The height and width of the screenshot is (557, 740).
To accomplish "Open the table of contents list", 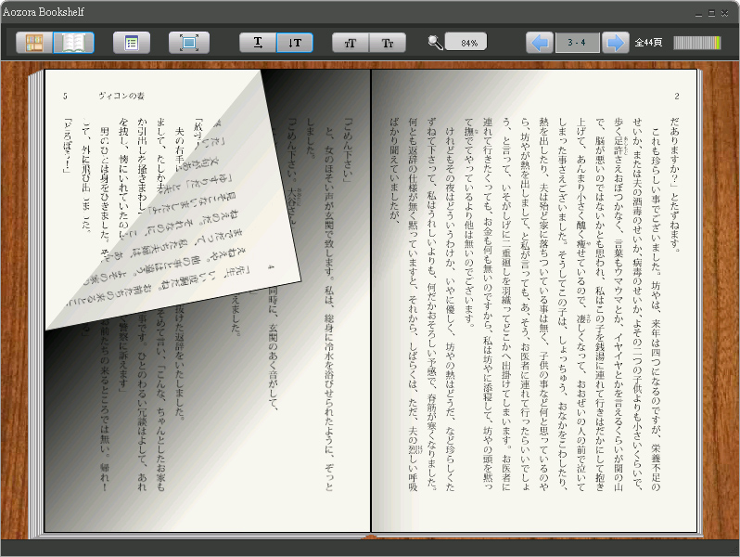I will coord(132,43).
